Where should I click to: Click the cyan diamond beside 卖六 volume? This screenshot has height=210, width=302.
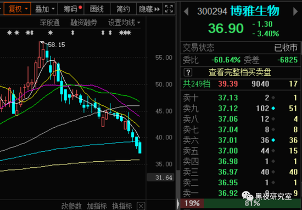273,140
